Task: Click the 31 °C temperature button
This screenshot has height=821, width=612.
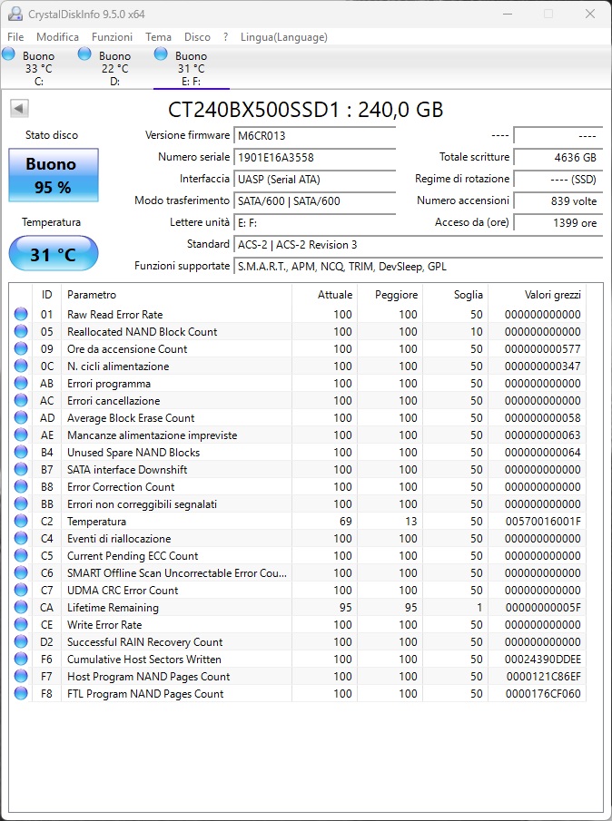Action: (x=54, y=254)
